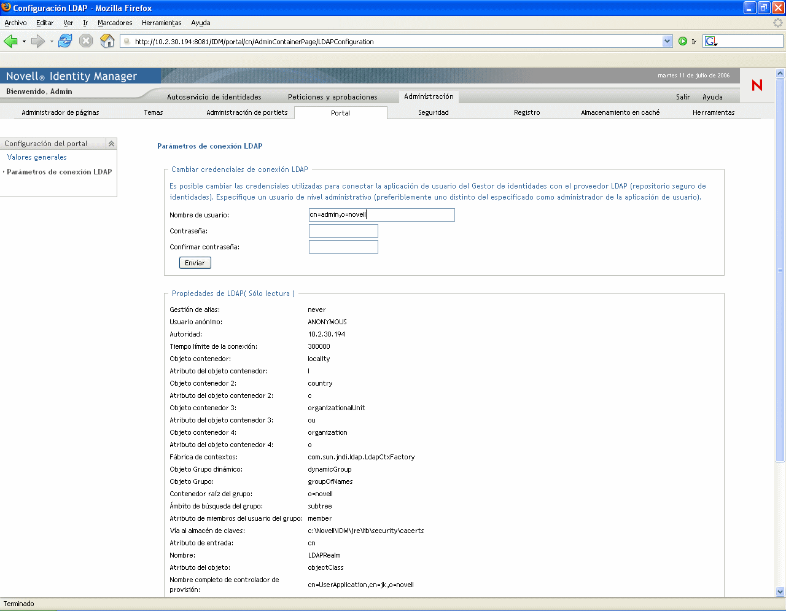Click the ANONYMOUS user value

(x=327, y=322)
